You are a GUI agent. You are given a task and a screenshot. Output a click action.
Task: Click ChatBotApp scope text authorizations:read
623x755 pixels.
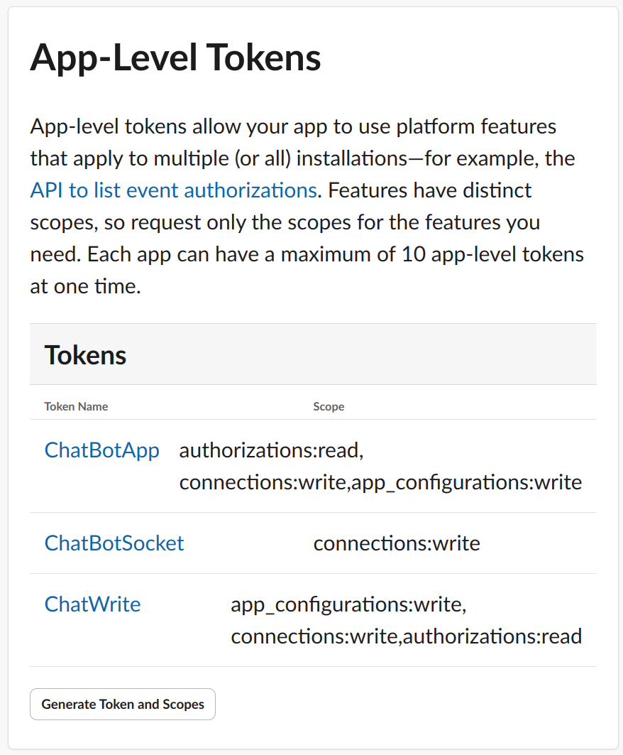271,451
